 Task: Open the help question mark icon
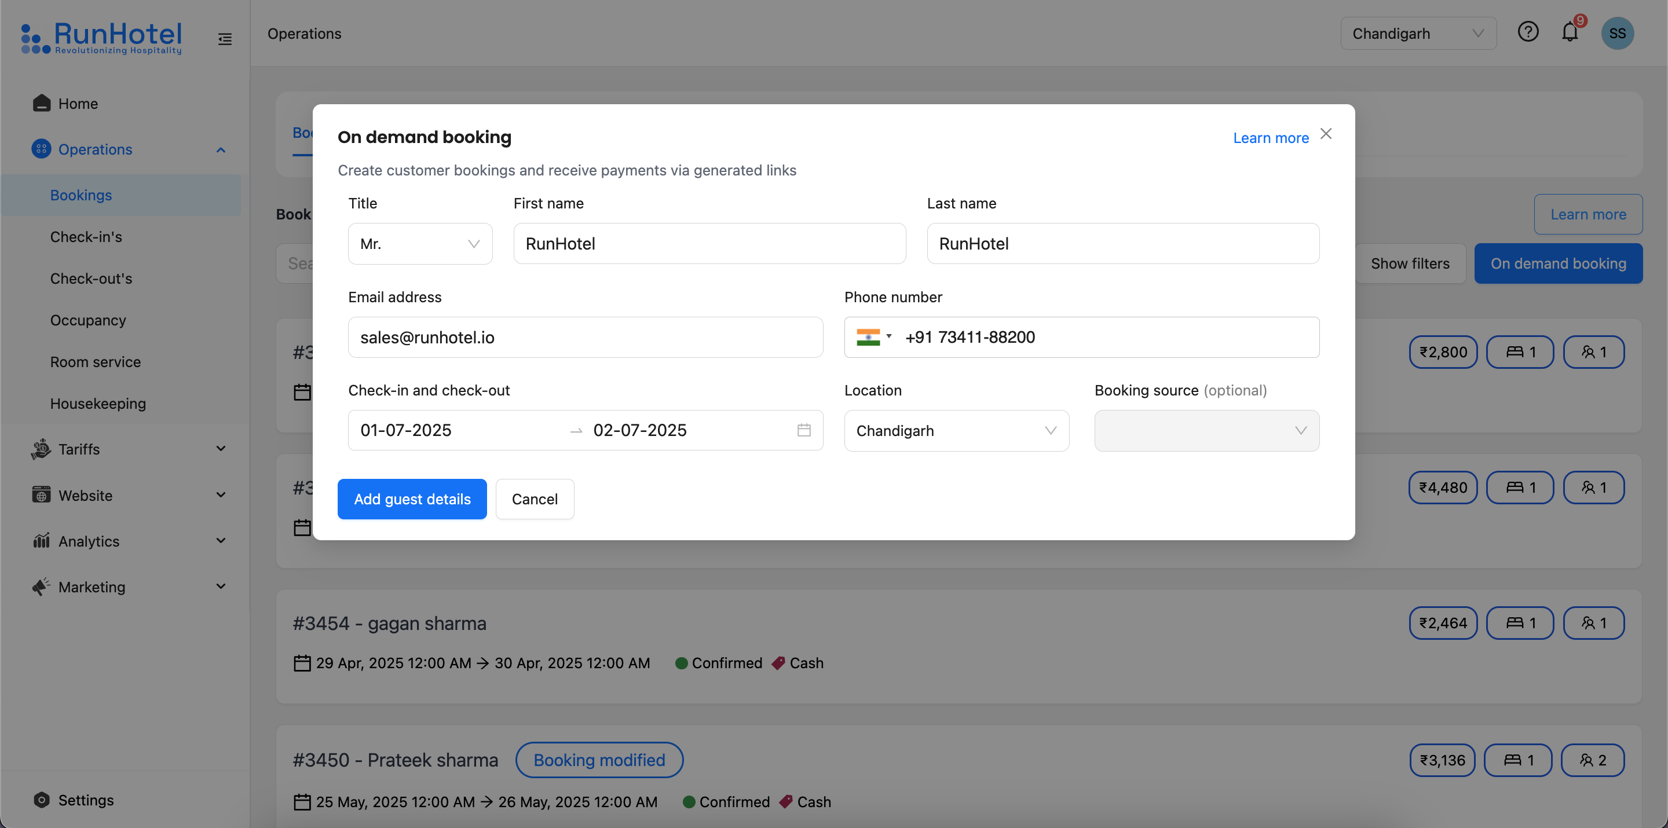(x=1528, y=32)
